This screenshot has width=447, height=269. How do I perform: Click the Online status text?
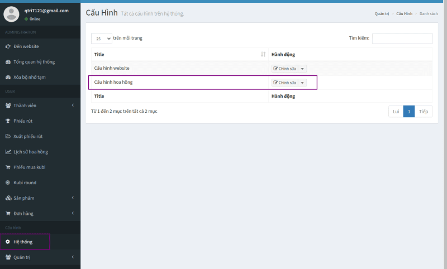click(x=35, y=19)
